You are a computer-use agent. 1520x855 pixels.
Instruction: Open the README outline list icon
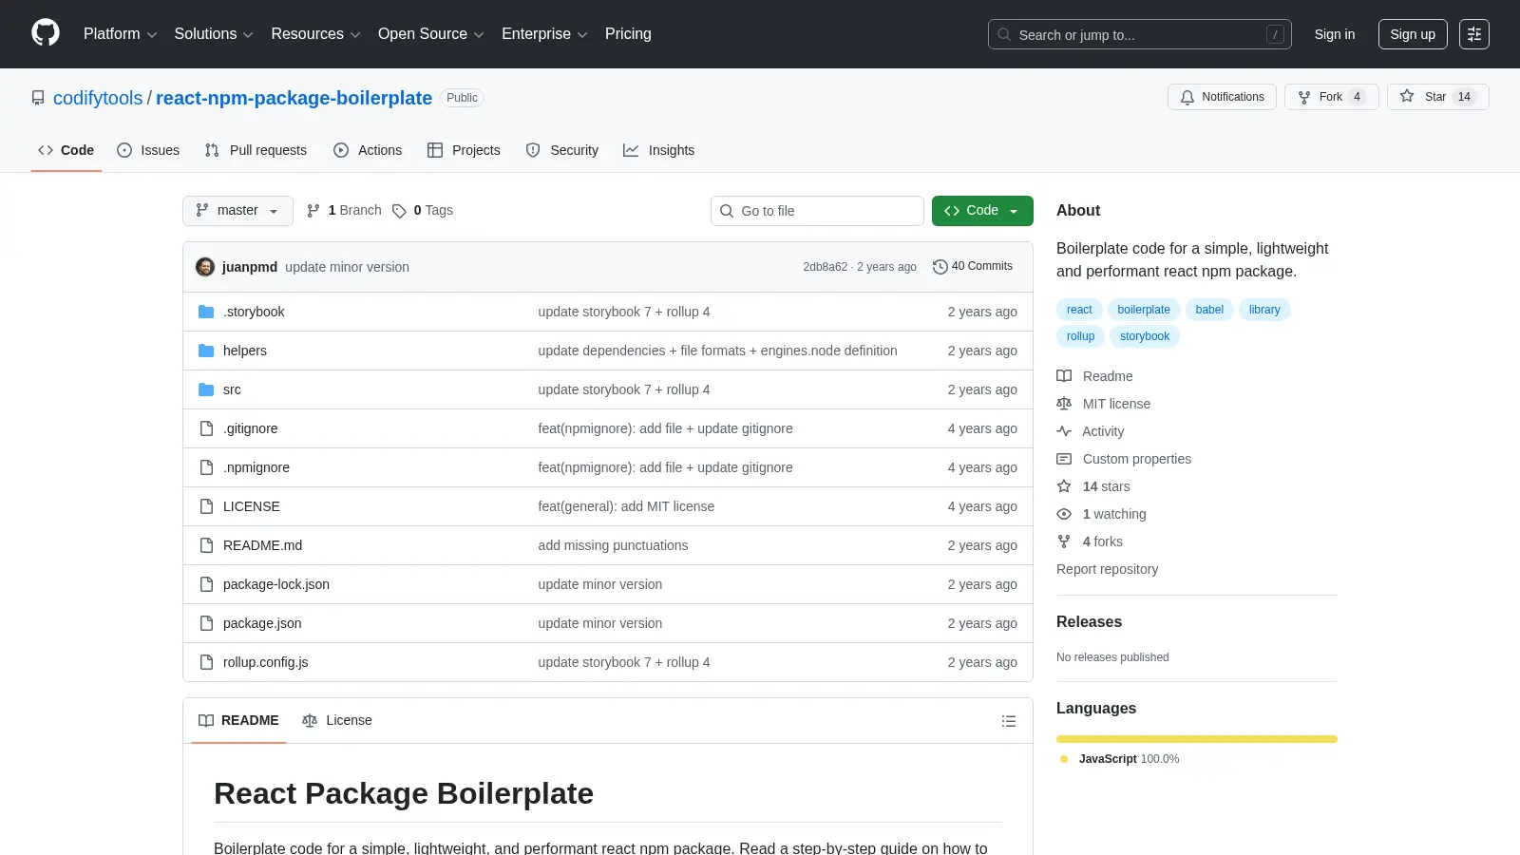(1009, 721)
